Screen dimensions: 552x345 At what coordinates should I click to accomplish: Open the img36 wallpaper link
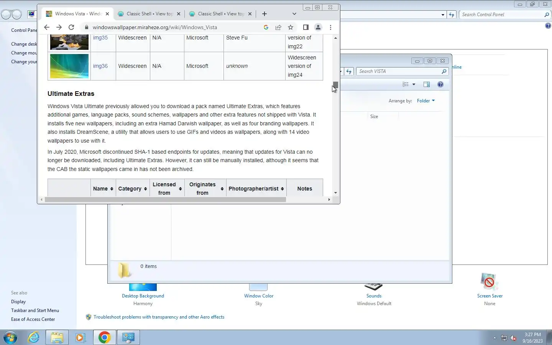100,66
